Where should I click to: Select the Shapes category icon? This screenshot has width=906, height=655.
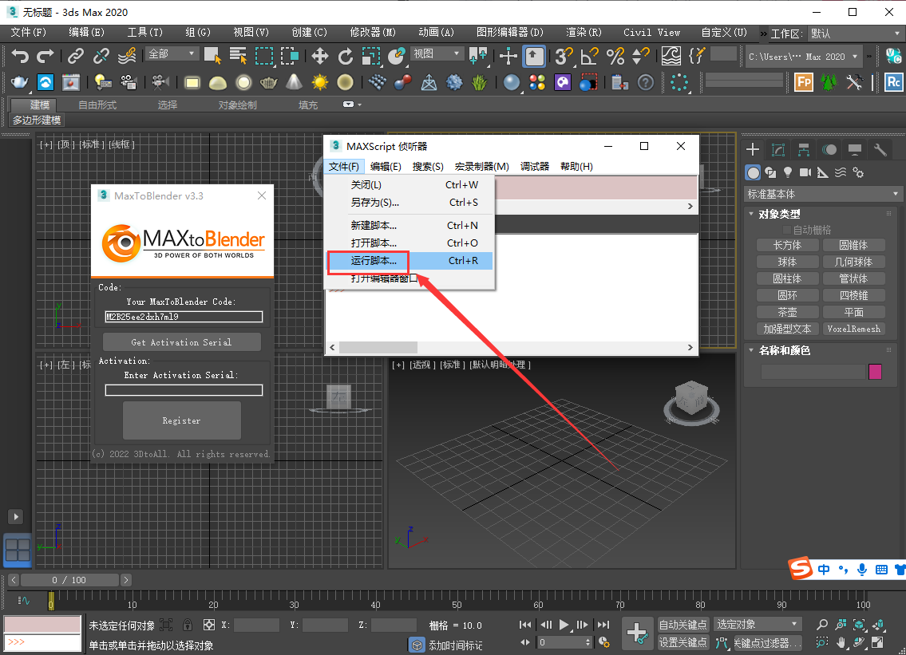(770, 172)
